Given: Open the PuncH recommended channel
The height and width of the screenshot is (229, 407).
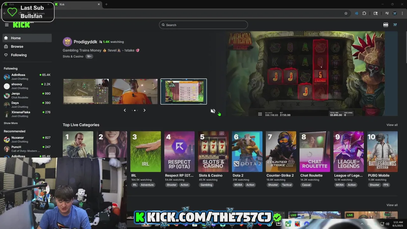Looking at the screenshot, I should pyautogui.click(x=27, y=149).
